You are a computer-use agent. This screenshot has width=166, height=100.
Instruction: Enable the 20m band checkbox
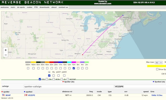56,68
